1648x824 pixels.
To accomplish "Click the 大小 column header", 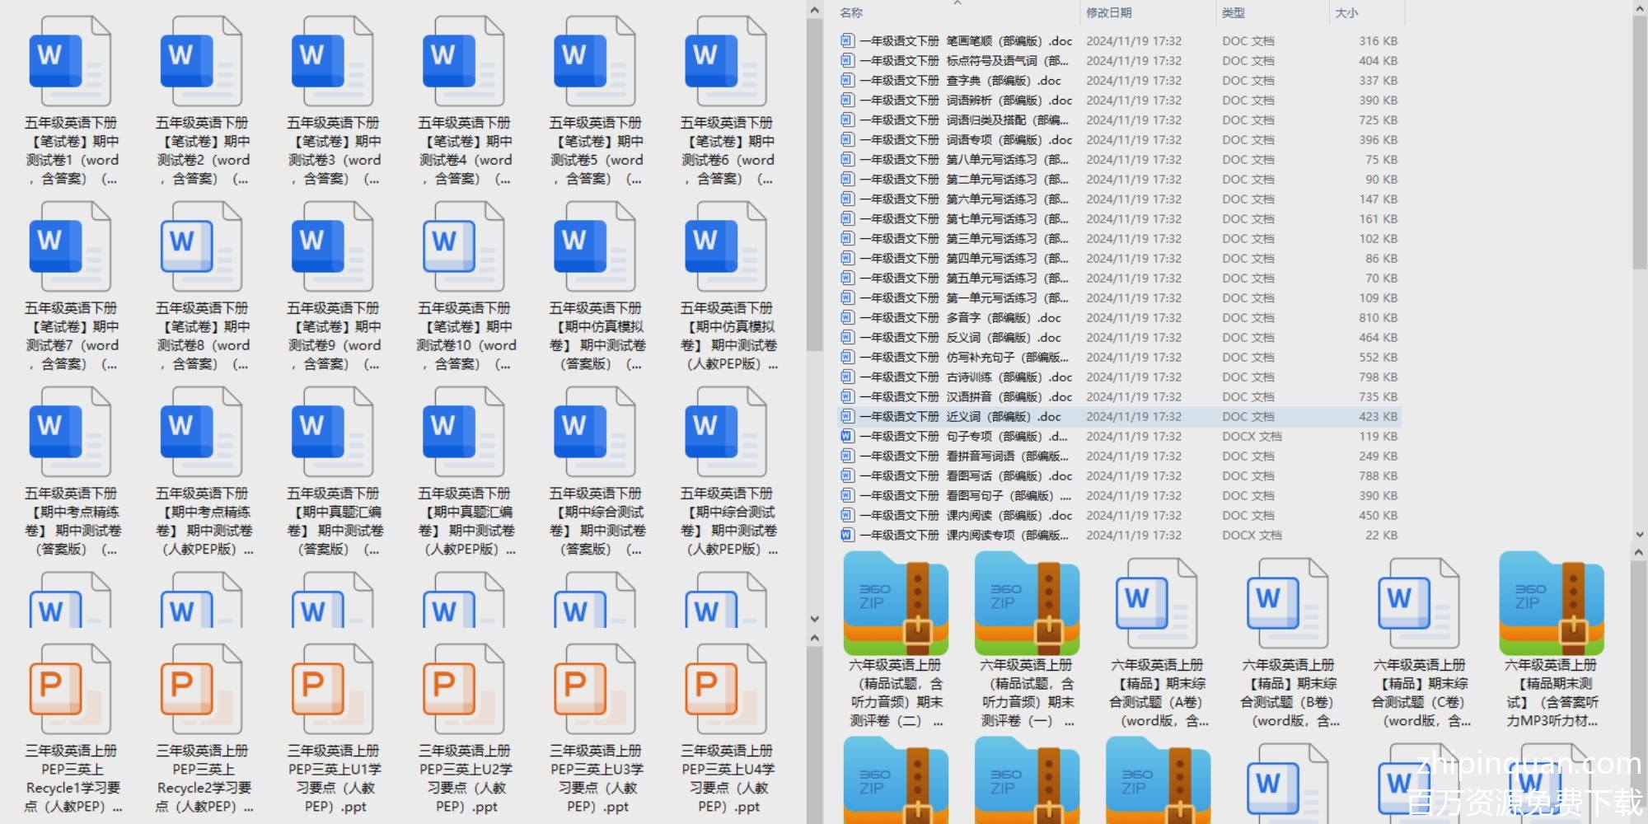I will point(1346,12).
